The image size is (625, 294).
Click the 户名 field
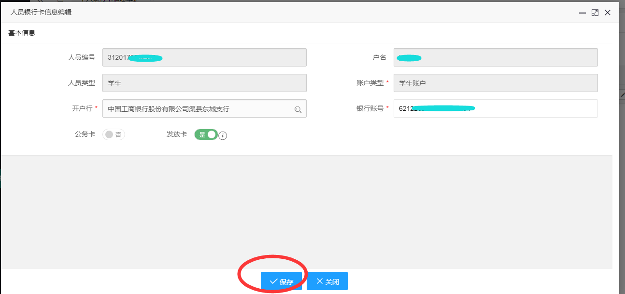[x=495, y=57]
